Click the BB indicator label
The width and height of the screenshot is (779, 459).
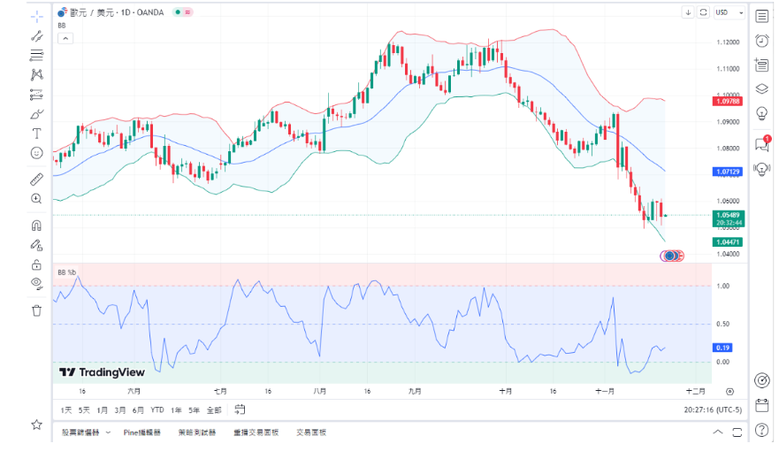(x=62, y=26)
